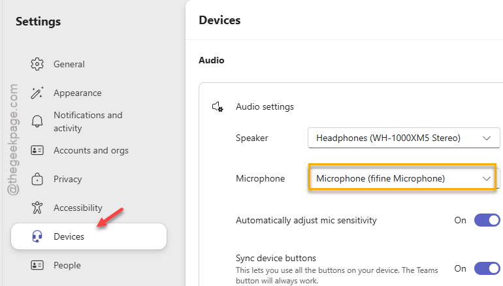Image resolution: width=503 pixels, height=286 pixels.
Task: Open the Privacy settings page
Action: (x=68, y=179)
